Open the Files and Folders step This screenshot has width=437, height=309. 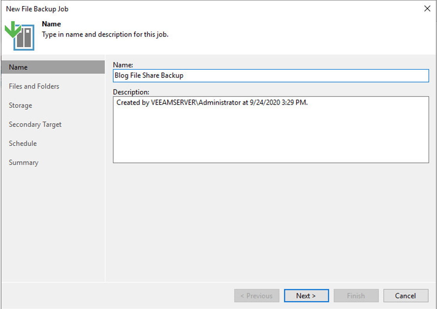click(x=34, y=86)
